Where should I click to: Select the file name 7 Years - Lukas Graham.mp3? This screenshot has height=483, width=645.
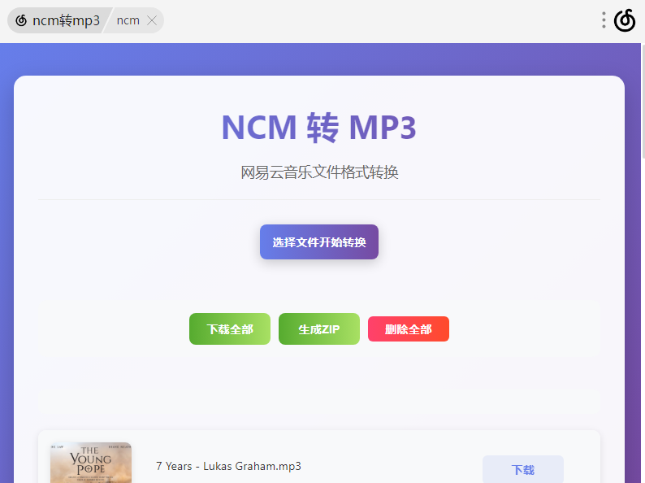[x=229, y=466]
